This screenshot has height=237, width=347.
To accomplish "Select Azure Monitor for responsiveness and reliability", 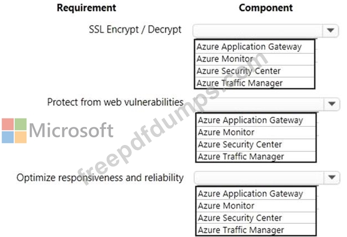I will [x=256, y=206].
